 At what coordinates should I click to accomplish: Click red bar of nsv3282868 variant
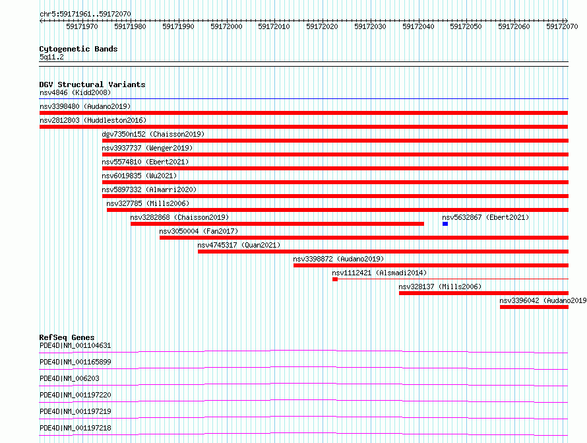pyautogui.click(x=278, y=224)
